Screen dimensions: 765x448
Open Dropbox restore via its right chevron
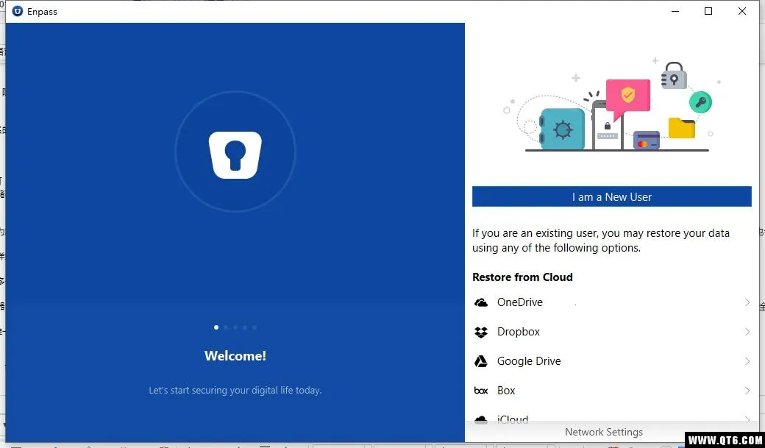747,332
